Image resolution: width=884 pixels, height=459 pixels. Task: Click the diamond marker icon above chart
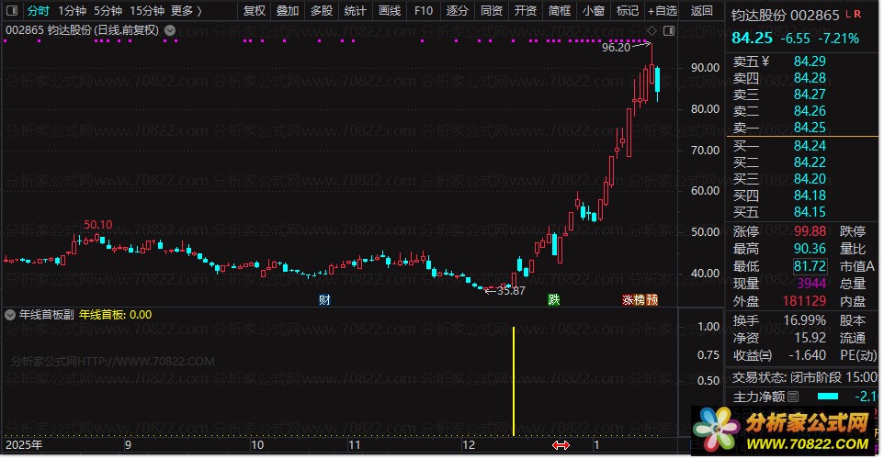pyautogui.click(x=652, y=30)
